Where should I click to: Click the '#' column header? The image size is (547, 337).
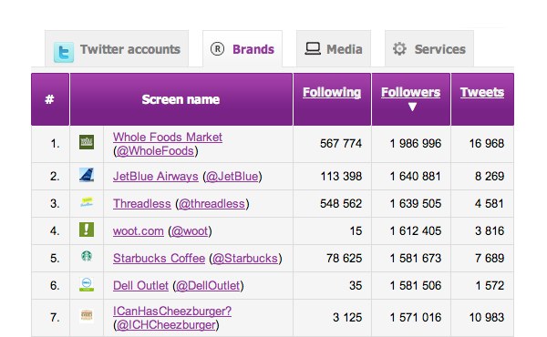50,99
